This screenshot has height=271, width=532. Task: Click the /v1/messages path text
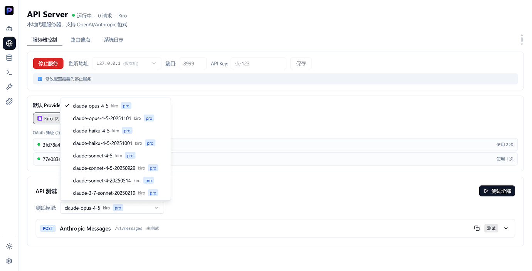pyautogui.click(x=128, y=229)
